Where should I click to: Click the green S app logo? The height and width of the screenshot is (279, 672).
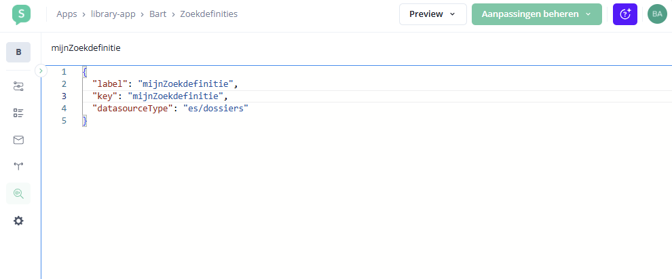point(21,14)
